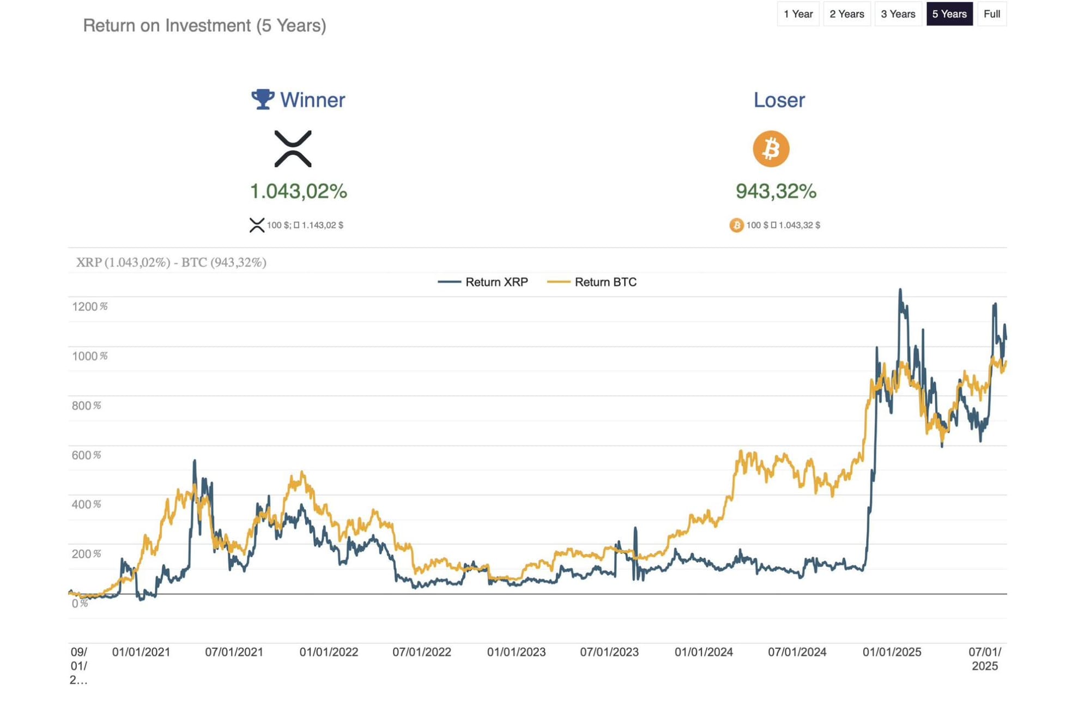Toggle the Return BTC legend series
The image size is (1090, 711).
tap(605, 282)
